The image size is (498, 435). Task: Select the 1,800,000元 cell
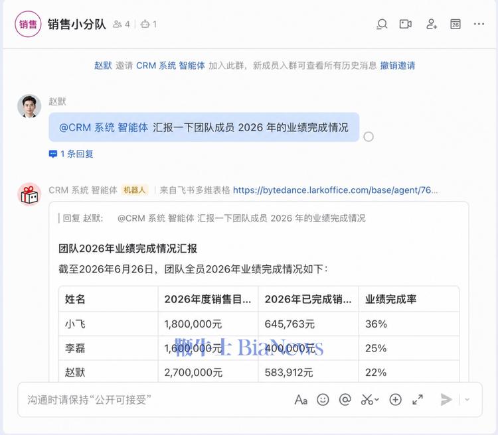(x=208, y=324)
